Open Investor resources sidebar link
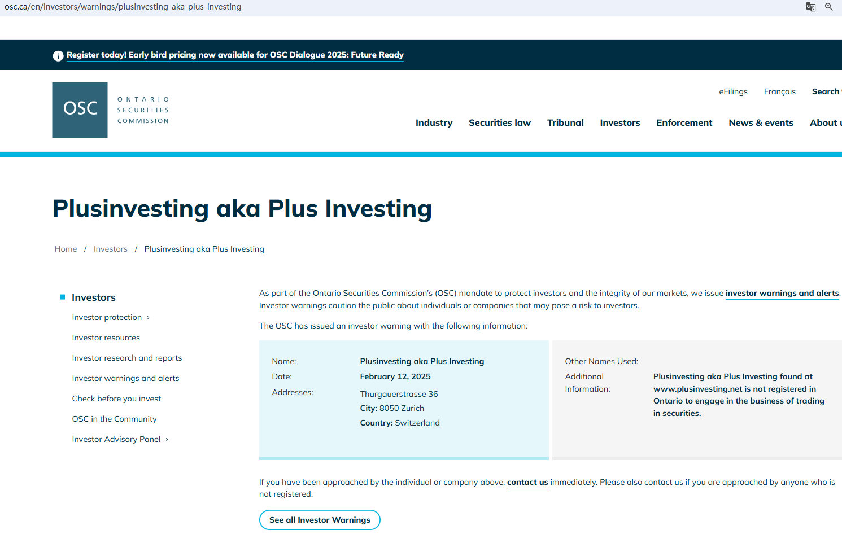 click(106, 338)
